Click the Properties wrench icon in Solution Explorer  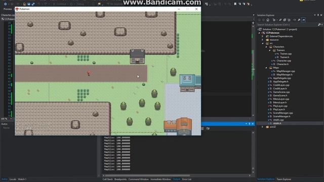click(x=299, y=20)
